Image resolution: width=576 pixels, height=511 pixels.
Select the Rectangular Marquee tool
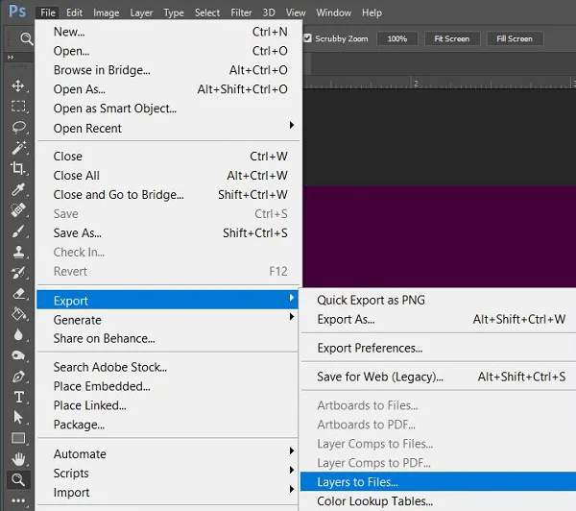18,106
